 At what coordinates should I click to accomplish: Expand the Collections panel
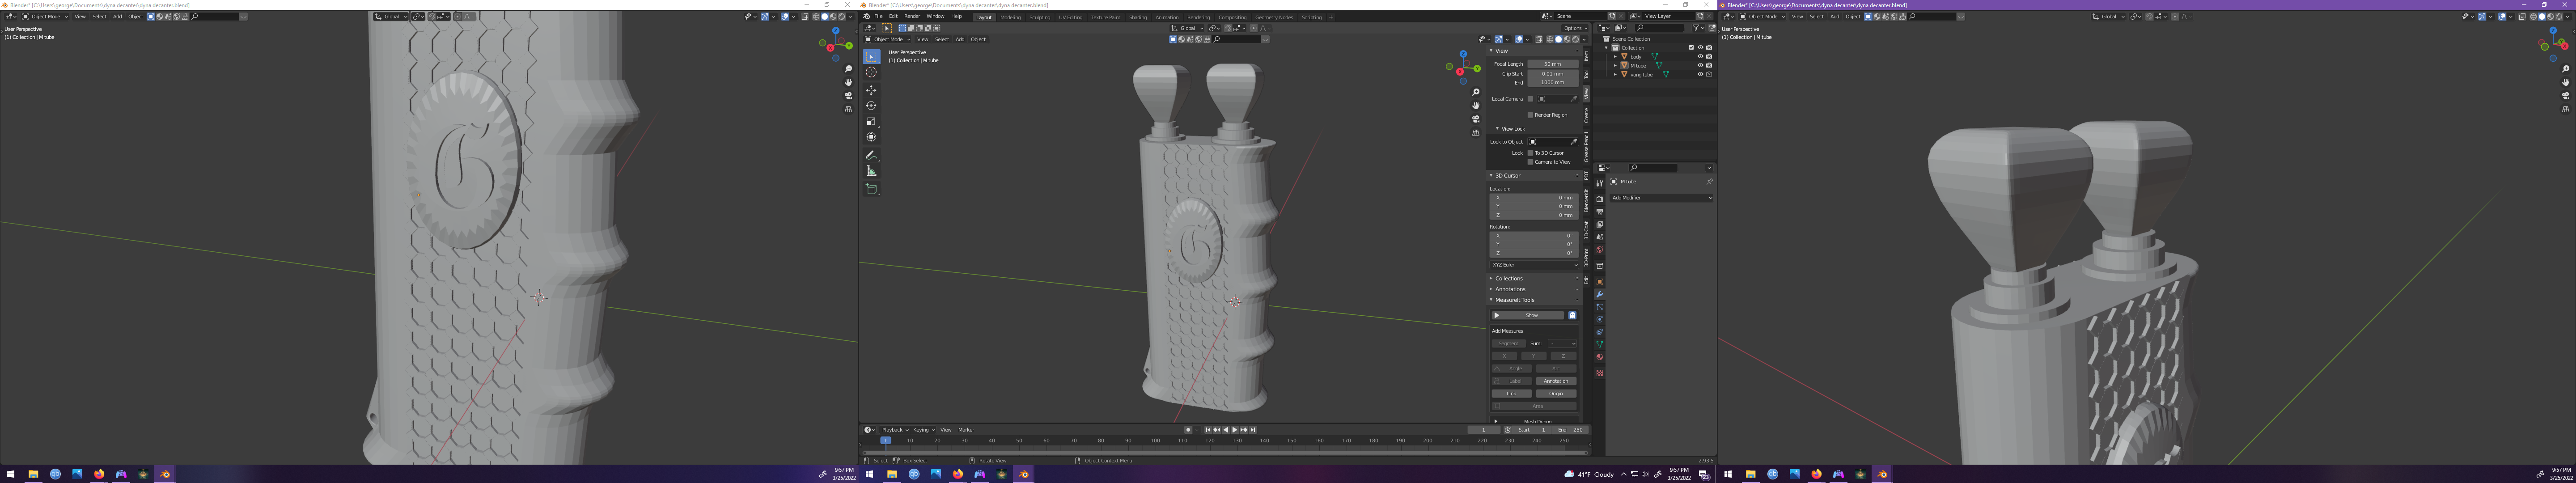(1509, 279)
